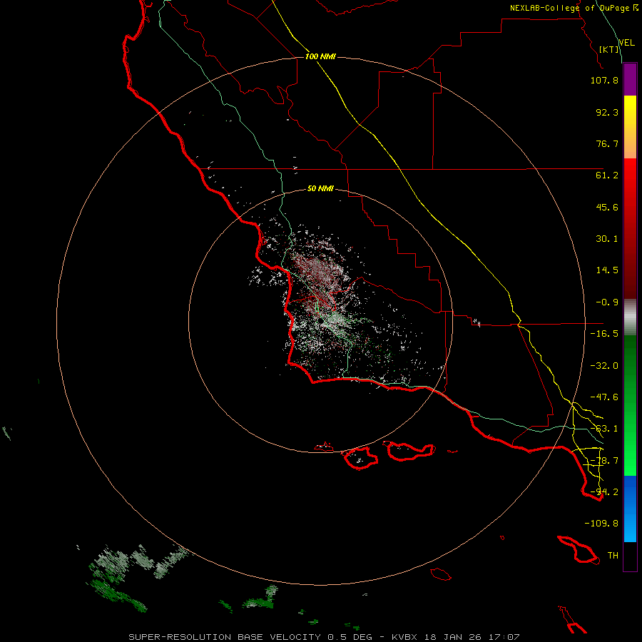642x642 pixels.
Task: Select the -47.6 scale value
Action: pyautogui.click(x=604, y=397)
